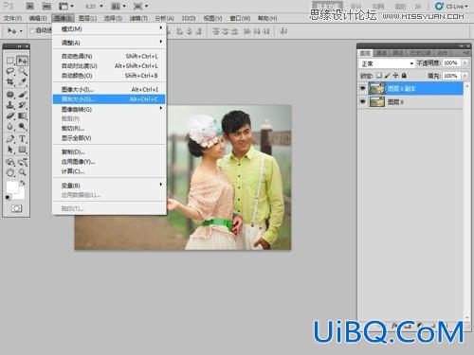This screenshot has height=355, width=474.
Task: Select the Zoom tool
Action: pos(22,172)
